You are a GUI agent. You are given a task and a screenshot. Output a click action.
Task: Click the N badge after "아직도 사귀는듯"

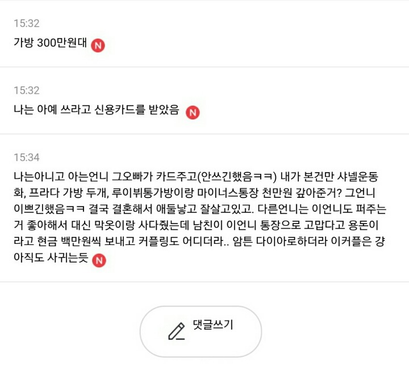click(99, 261)
